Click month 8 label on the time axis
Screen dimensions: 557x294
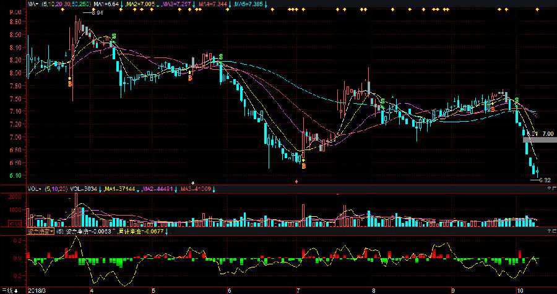[x=374, y=291]
